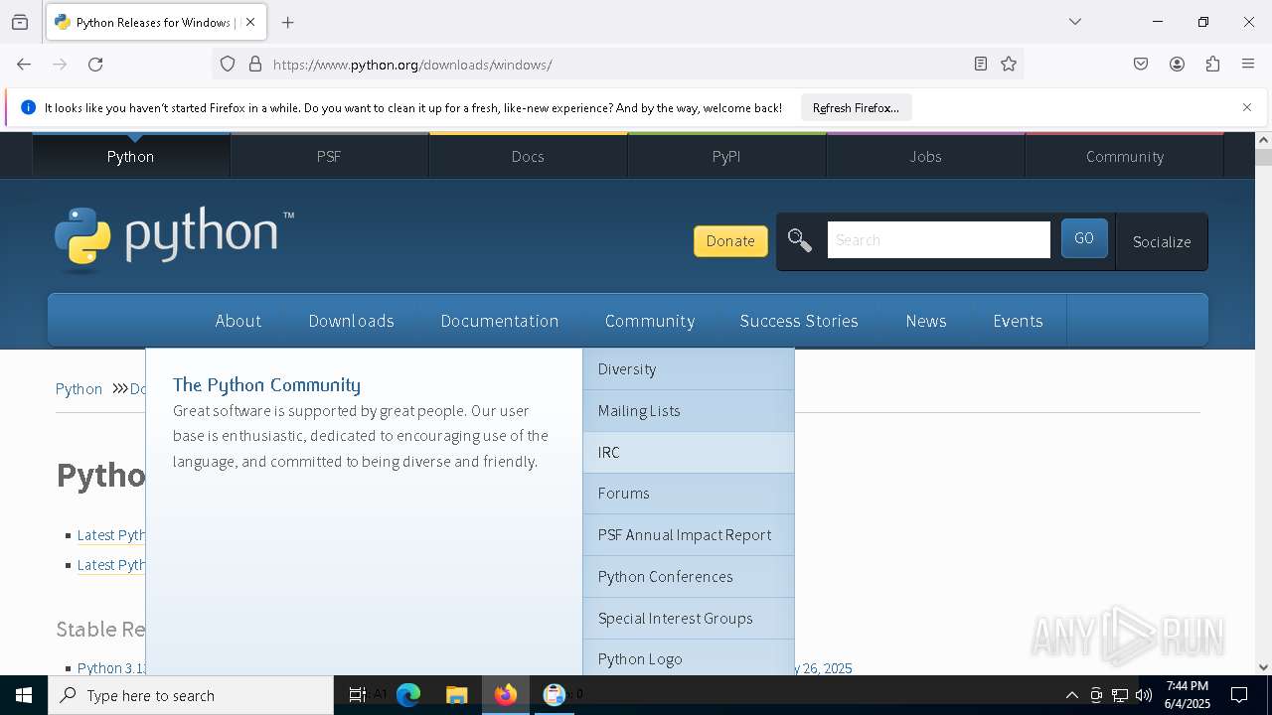1272x715 pixels.
Task: Click the Refresh Firefox... button
Action: pyautogui.click(x=856, y=107)
